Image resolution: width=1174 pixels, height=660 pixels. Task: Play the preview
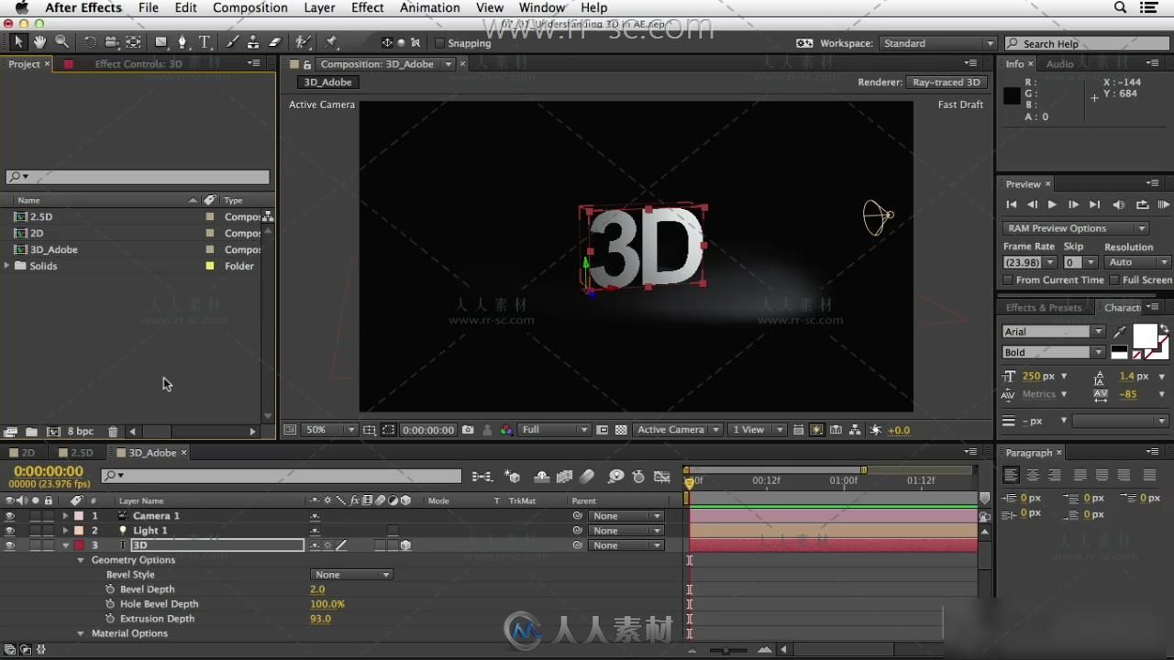coord(1052,204)
